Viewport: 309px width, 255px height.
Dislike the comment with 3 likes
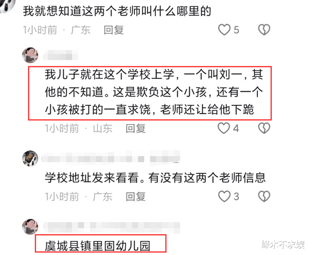click(264, 196)
